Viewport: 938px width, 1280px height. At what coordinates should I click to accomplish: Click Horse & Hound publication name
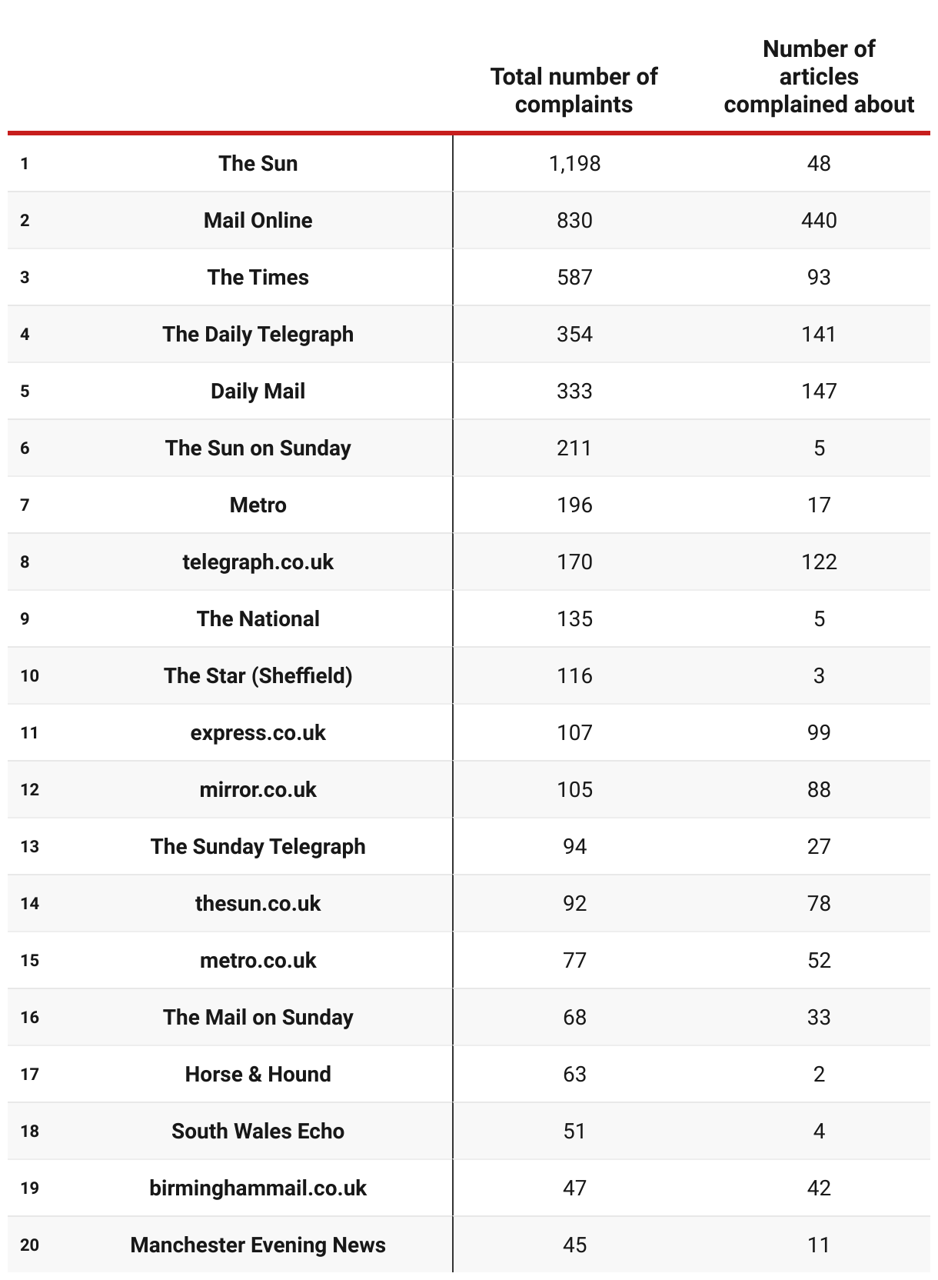click(258, 1074)
